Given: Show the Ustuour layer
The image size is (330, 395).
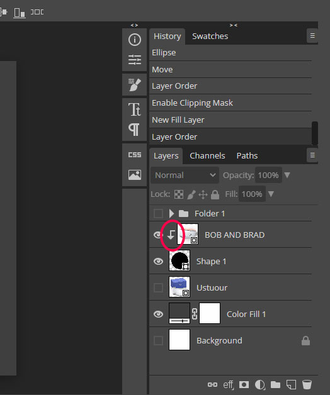Looking at the screenshot, I should click(x=158, y=287).
